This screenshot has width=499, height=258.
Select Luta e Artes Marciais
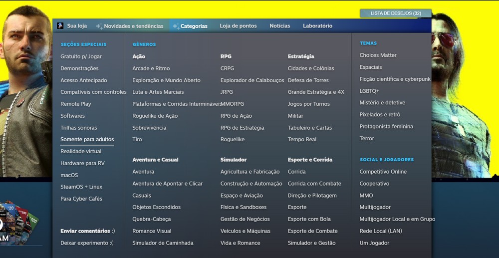158,92
